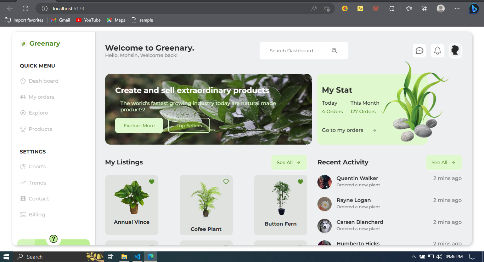Expand Recent Activity with See All
The image size is (484, 262).
click(x=444, y=162)
